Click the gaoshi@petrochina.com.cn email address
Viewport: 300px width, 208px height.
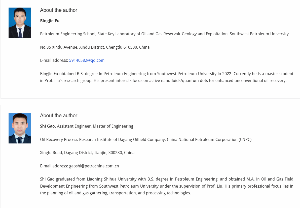coord(94,166)
